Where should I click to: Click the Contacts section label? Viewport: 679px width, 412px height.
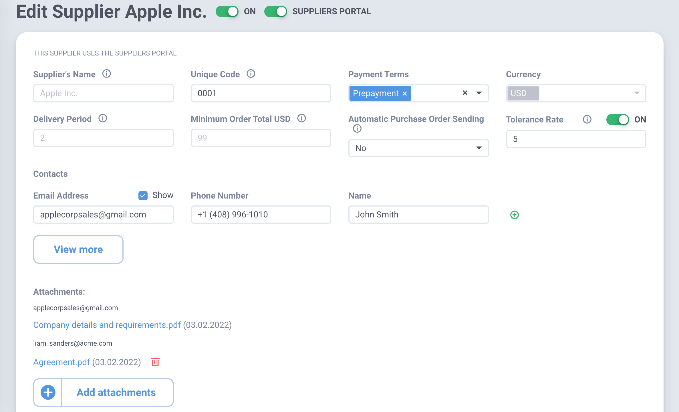pyautogui.click(x=50, y=174)
